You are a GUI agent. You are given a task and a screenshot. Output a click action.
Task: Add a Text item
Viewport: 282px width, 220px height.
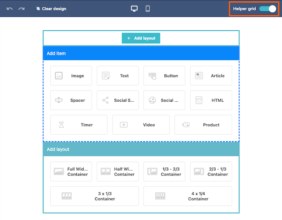coord(118,76)
